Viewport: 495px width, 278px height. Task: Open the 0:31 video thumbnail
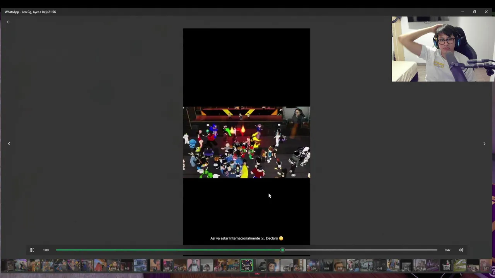pos(207,265)
